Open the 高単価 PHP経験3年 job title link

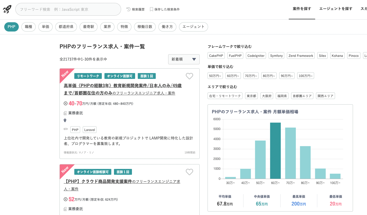coord(123,86)
